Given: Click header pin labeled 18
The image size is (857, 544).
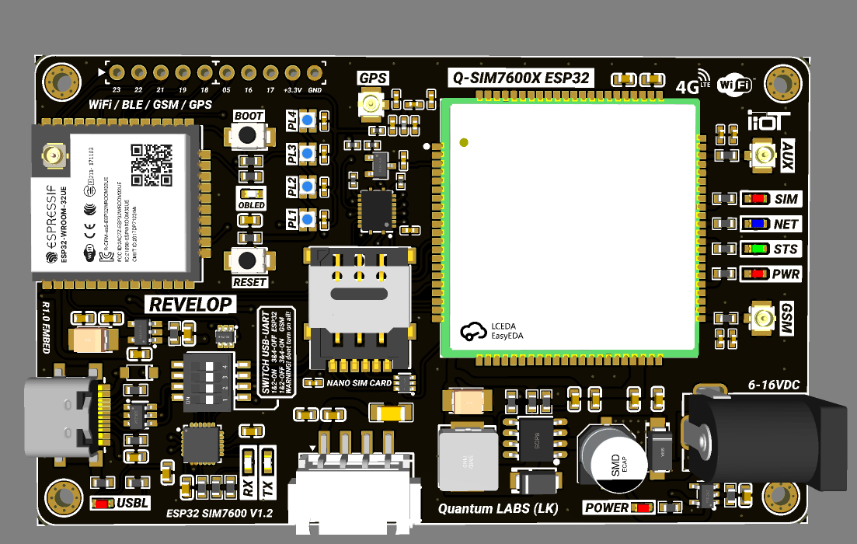Looking at the screenshot, I should coord(204,72).
